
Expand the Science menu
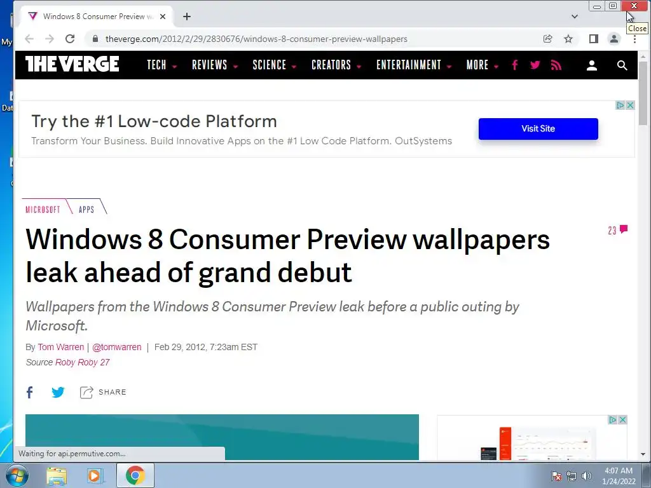[x=274, y=65]
